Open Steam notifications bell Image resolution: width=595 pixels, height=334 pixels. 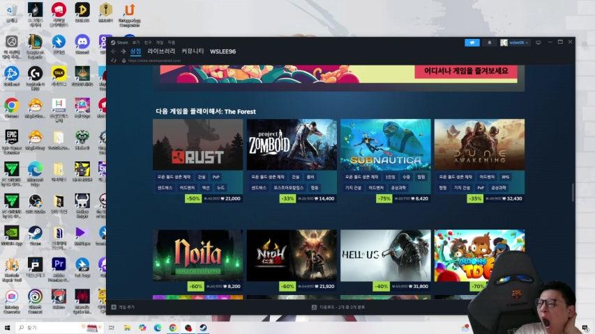click(x=490, y=42)
